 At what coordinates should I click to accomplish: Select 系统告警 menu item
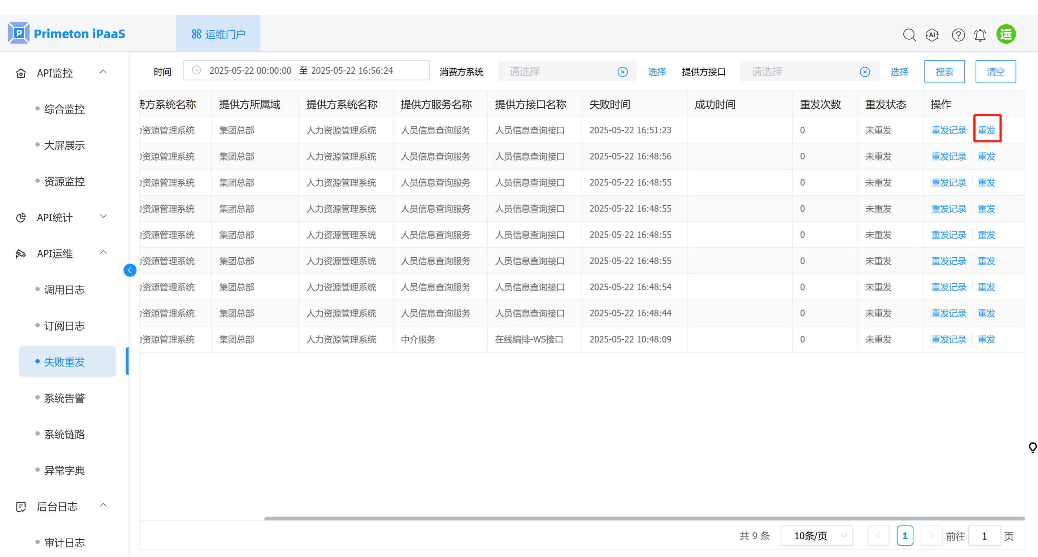tap(65, 398)
